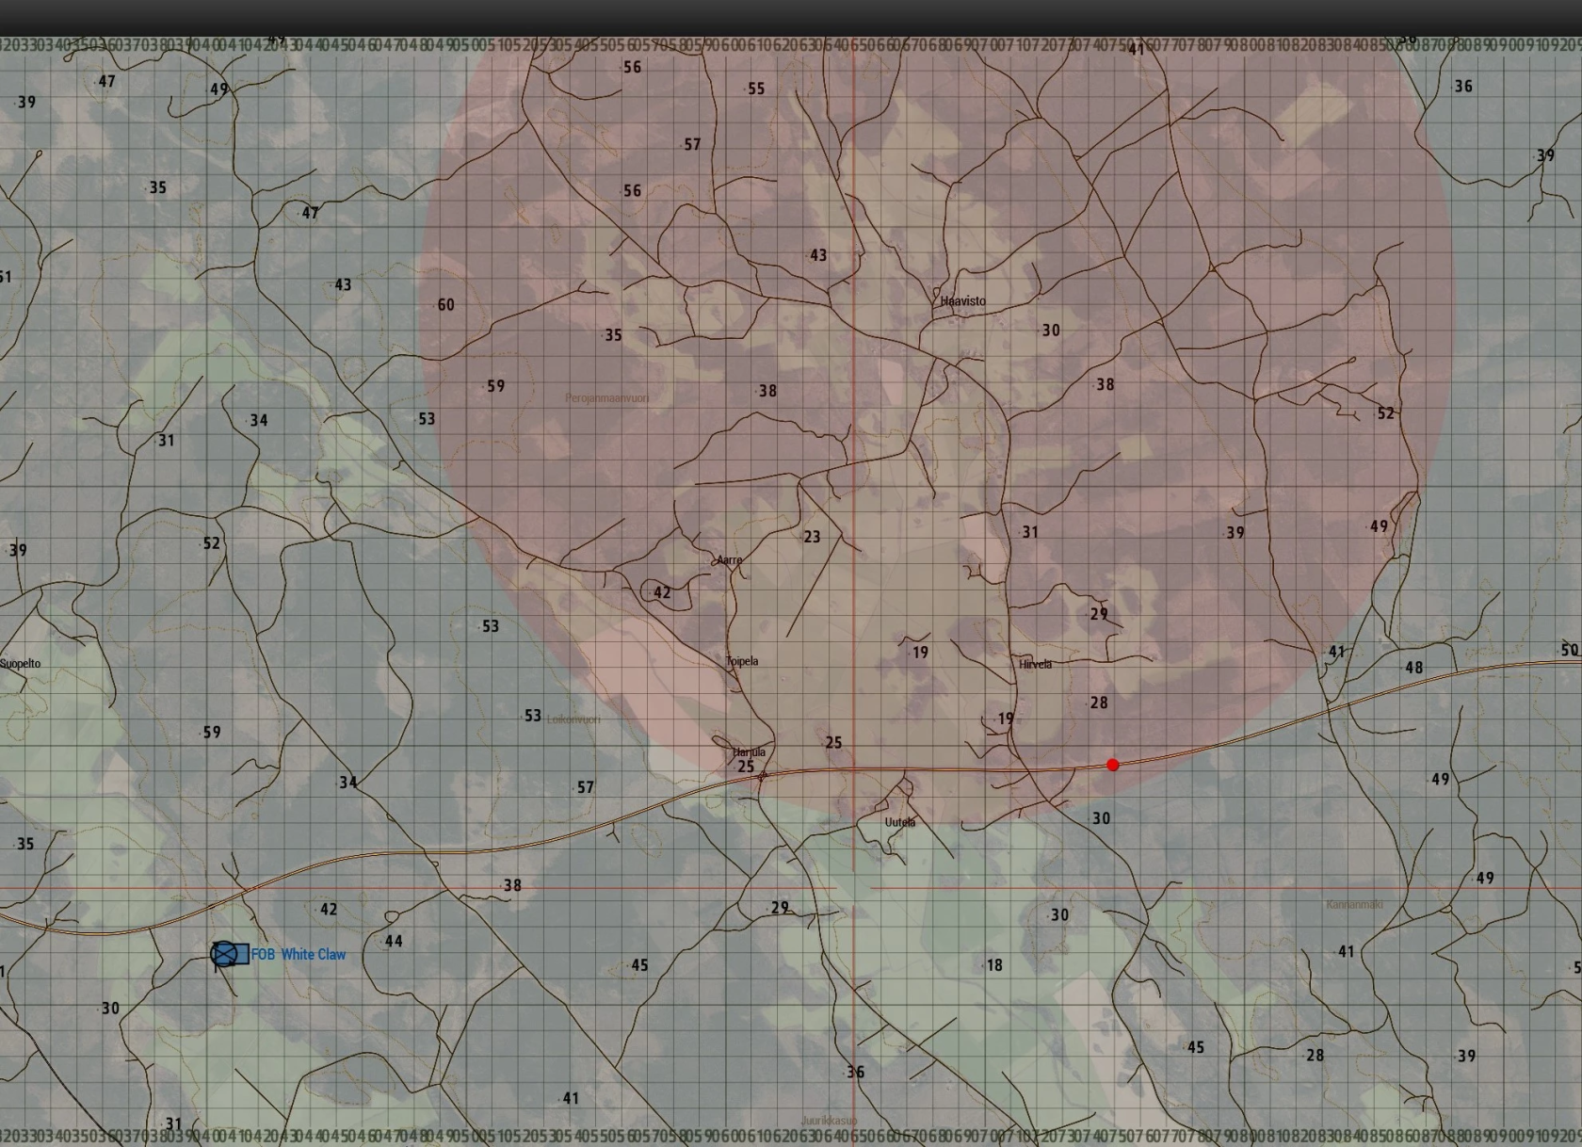
Task: Click the Juurikkasuo label at bottom
Action: click(x=829, y=1121)
